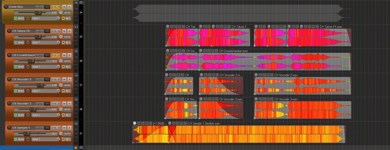Image resolution: width=390 pixels, height=150 pixels.
Task: Open Input 1 dropdown on Foule Bus
Action: [46, 18]
